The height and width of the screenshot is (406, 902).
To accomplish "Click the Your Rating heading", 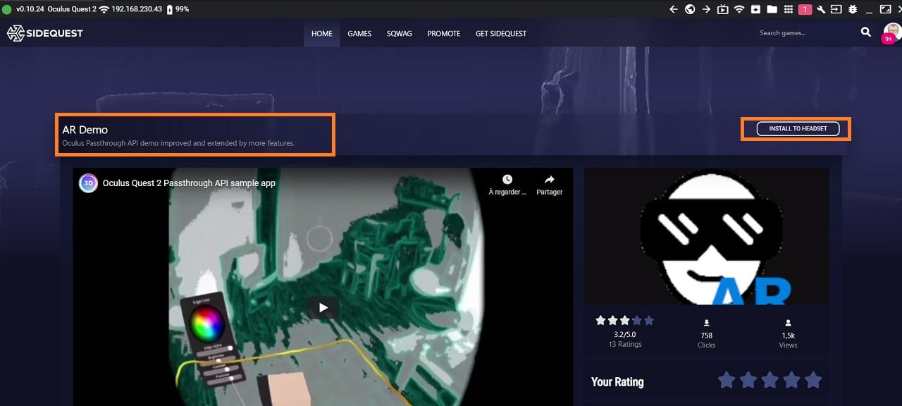I will click(x=617, y=381).
